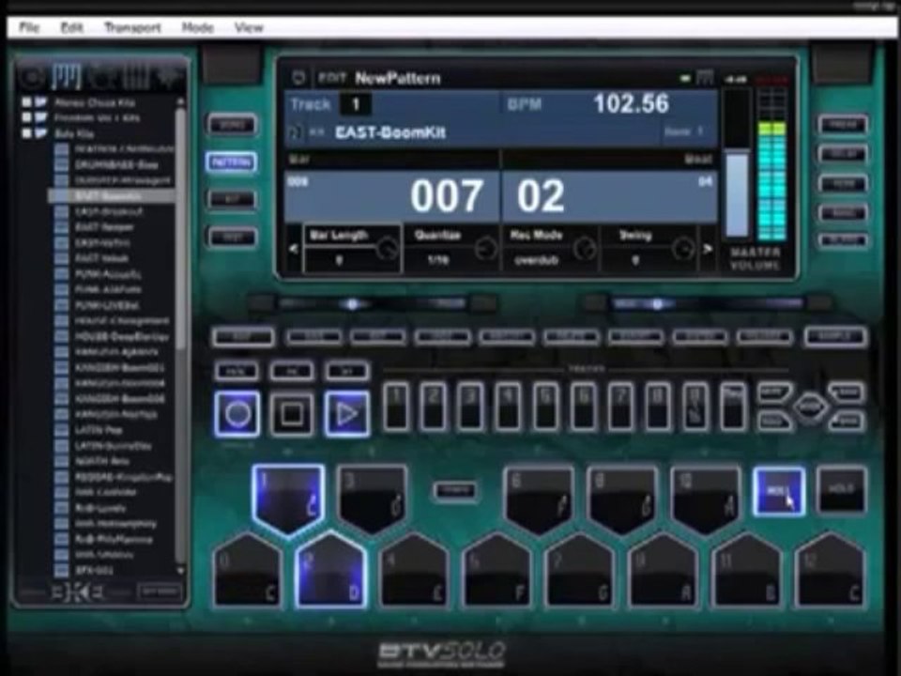Select the KIT mode button below PATTERN
901x676 pixels.
tap(231, 199)
